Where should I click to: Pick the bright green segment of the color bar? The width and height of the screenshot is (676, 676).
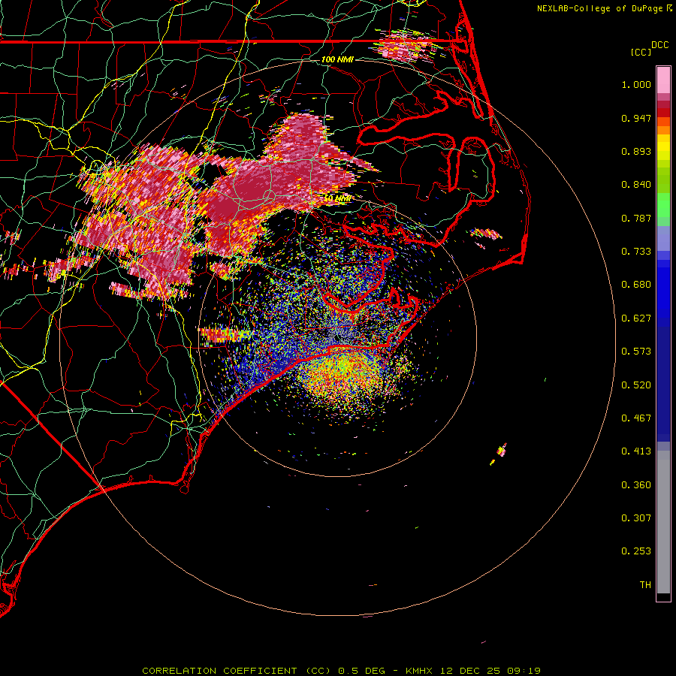[x=663, y=205]
